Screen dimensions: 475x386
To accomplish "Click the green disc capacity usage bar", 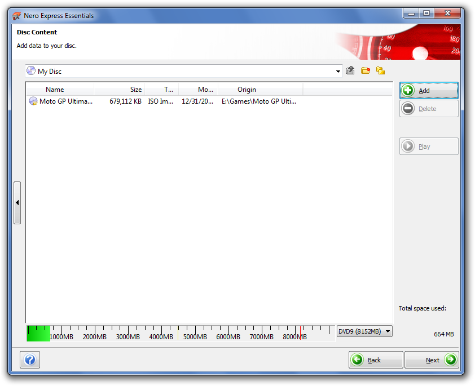I will 38,334.
